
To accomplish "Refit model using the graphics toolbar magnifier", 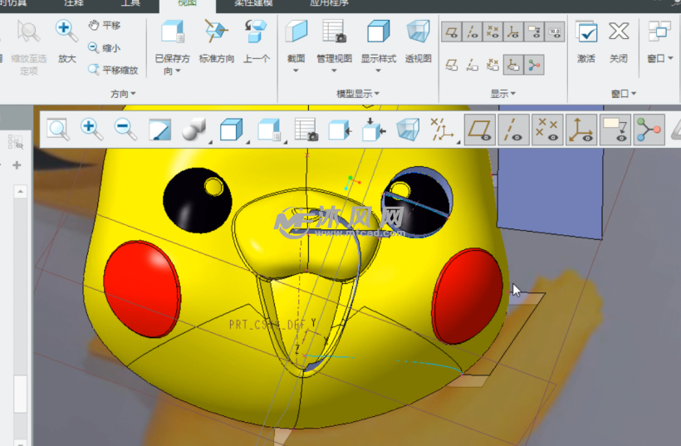I will click(x=58, y=130).
